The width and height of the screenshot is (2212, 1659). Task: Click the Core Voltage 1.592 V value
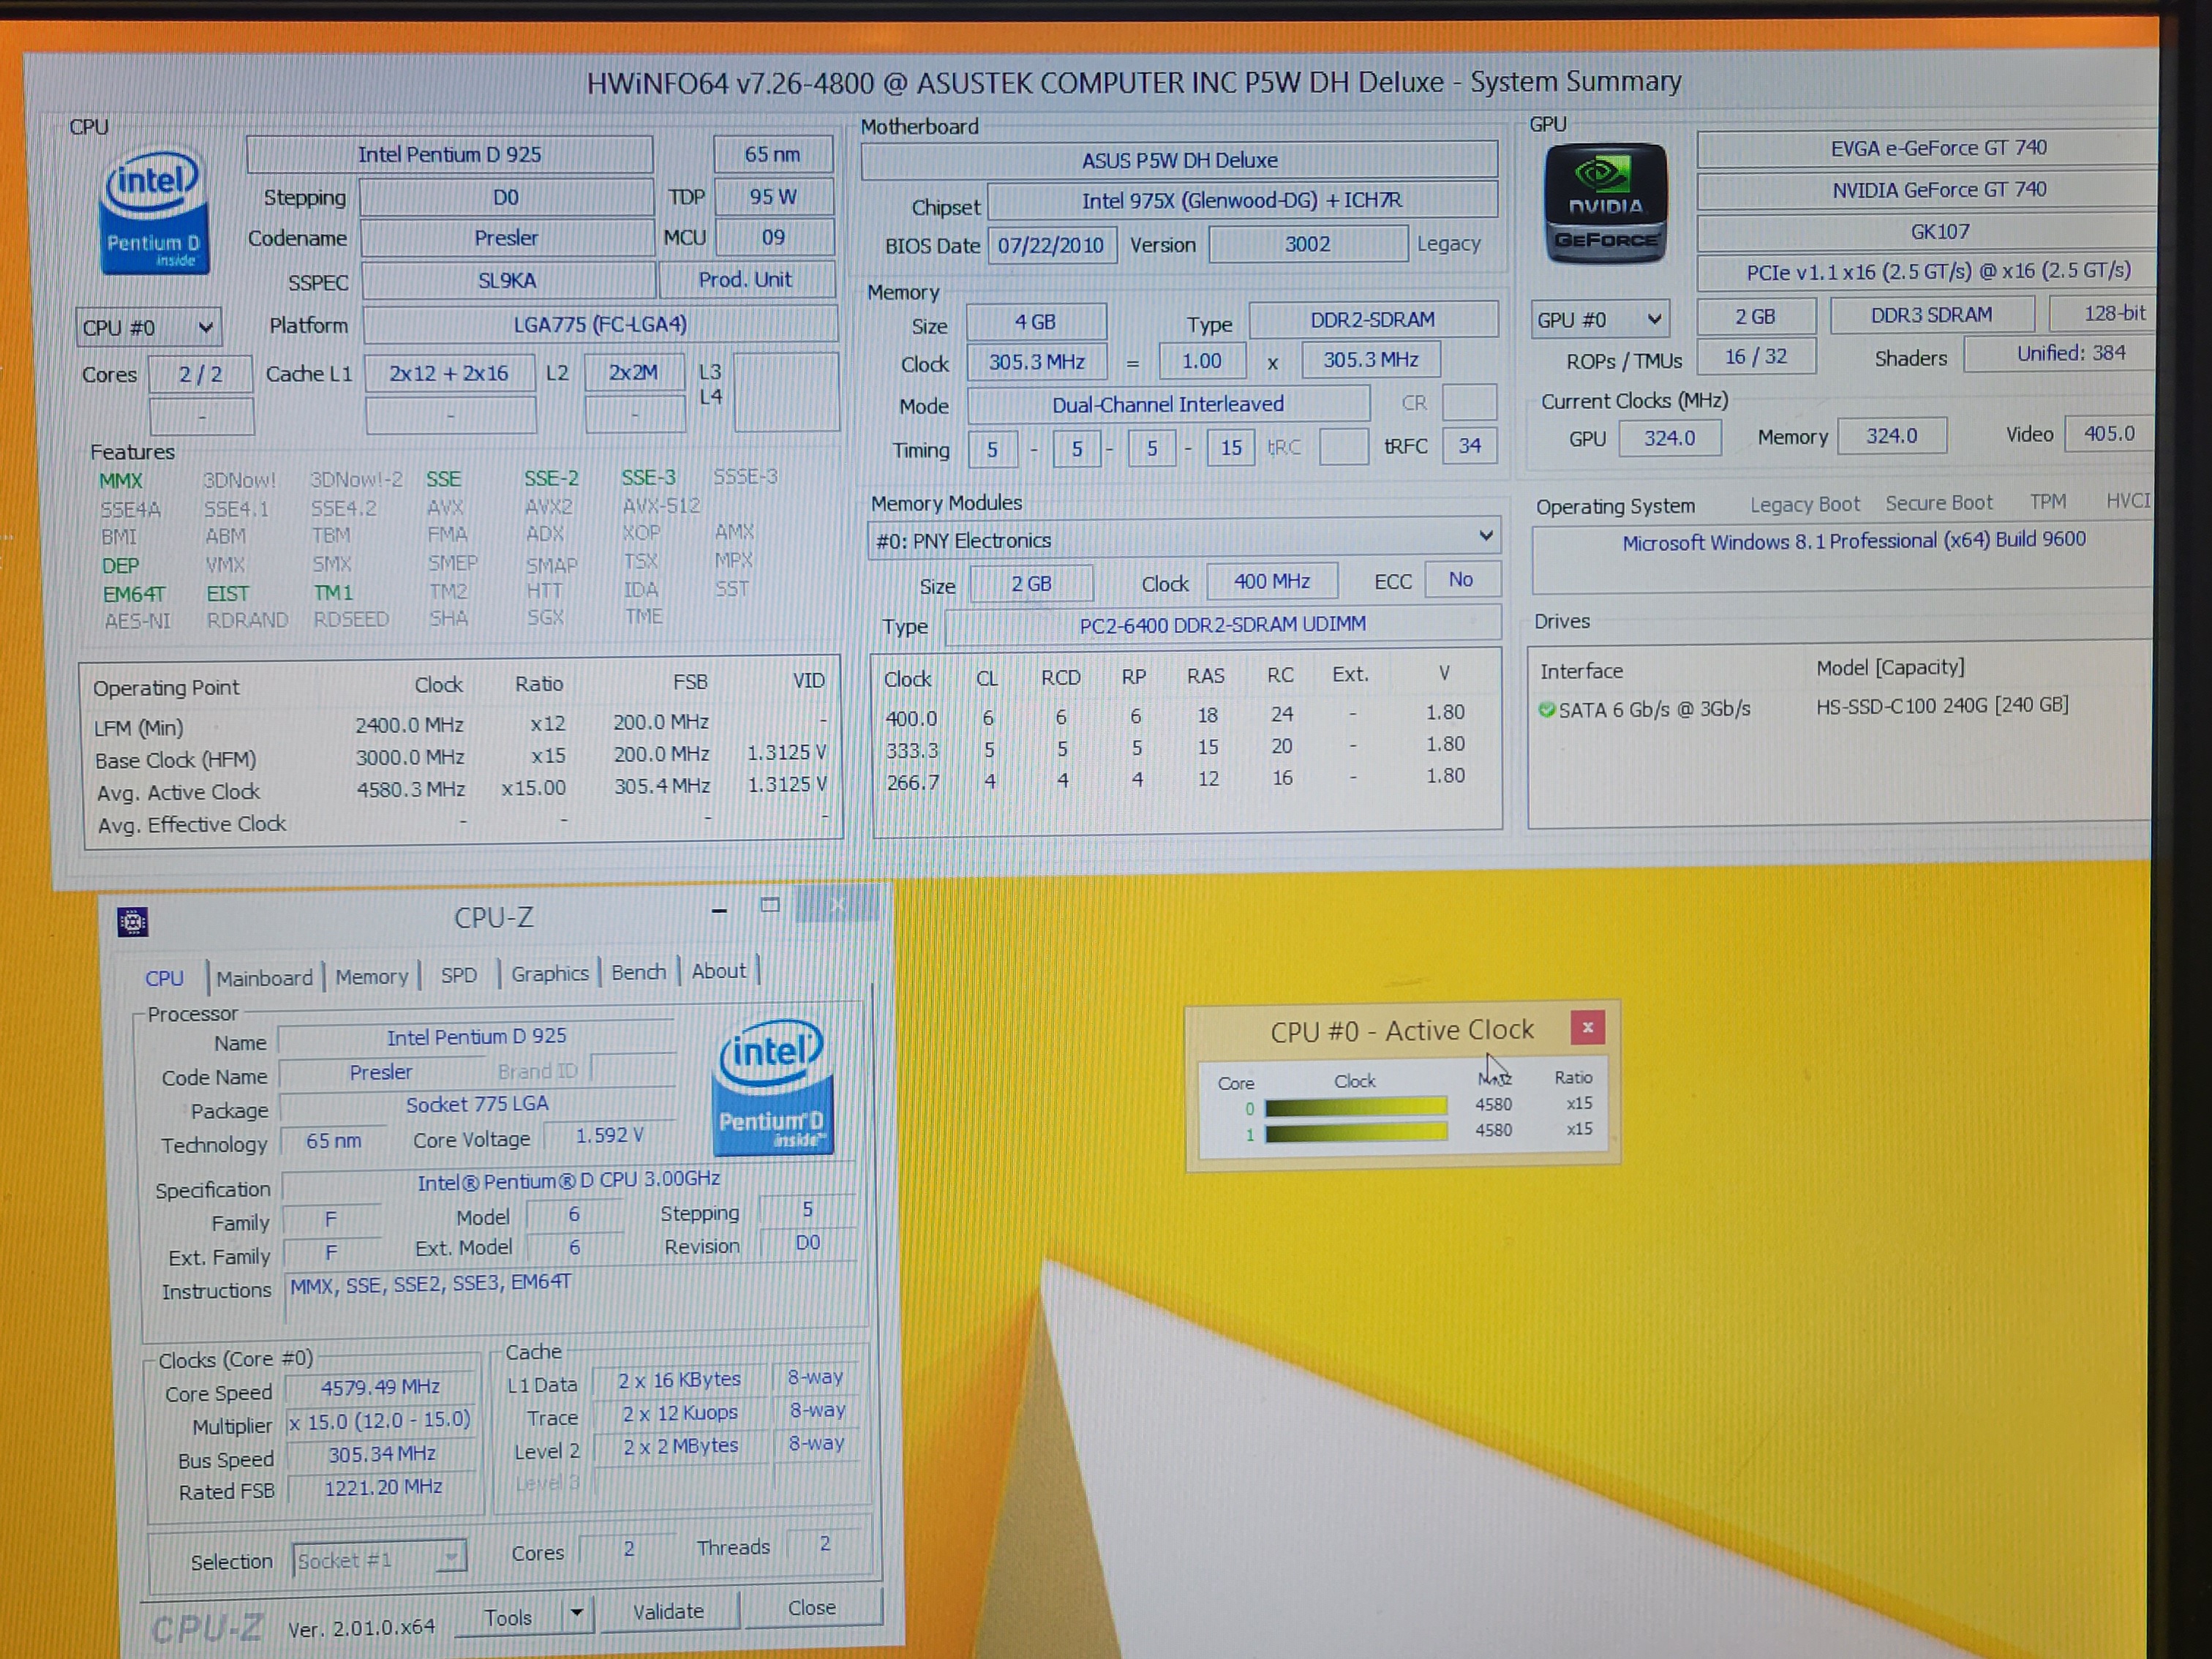609,1135
